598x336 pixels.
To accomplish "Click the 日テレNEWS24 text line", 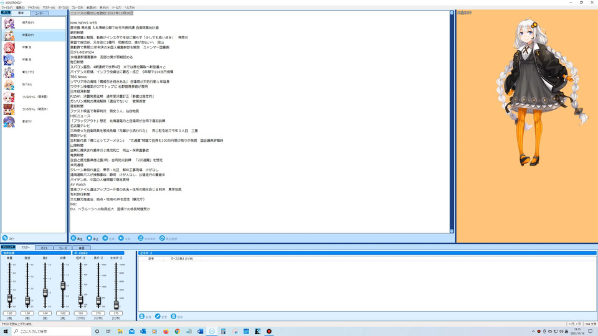I will 82,52.
